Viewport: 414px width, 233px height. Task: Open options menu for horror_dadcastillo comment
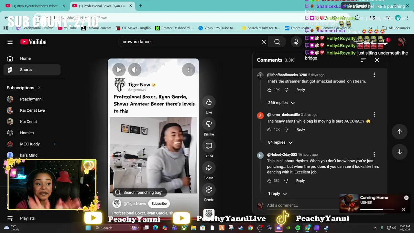pyautogui.click(x=374, y=115)
